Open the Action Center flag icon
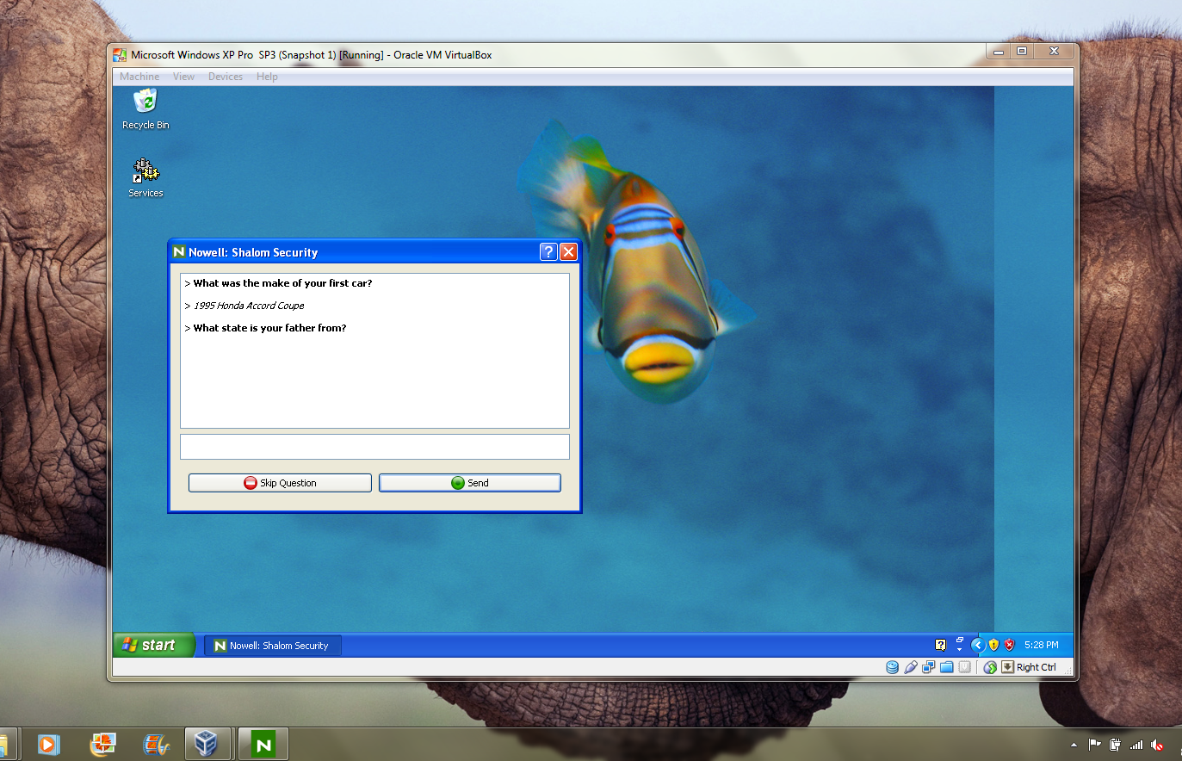 [x=1094, y=745]
